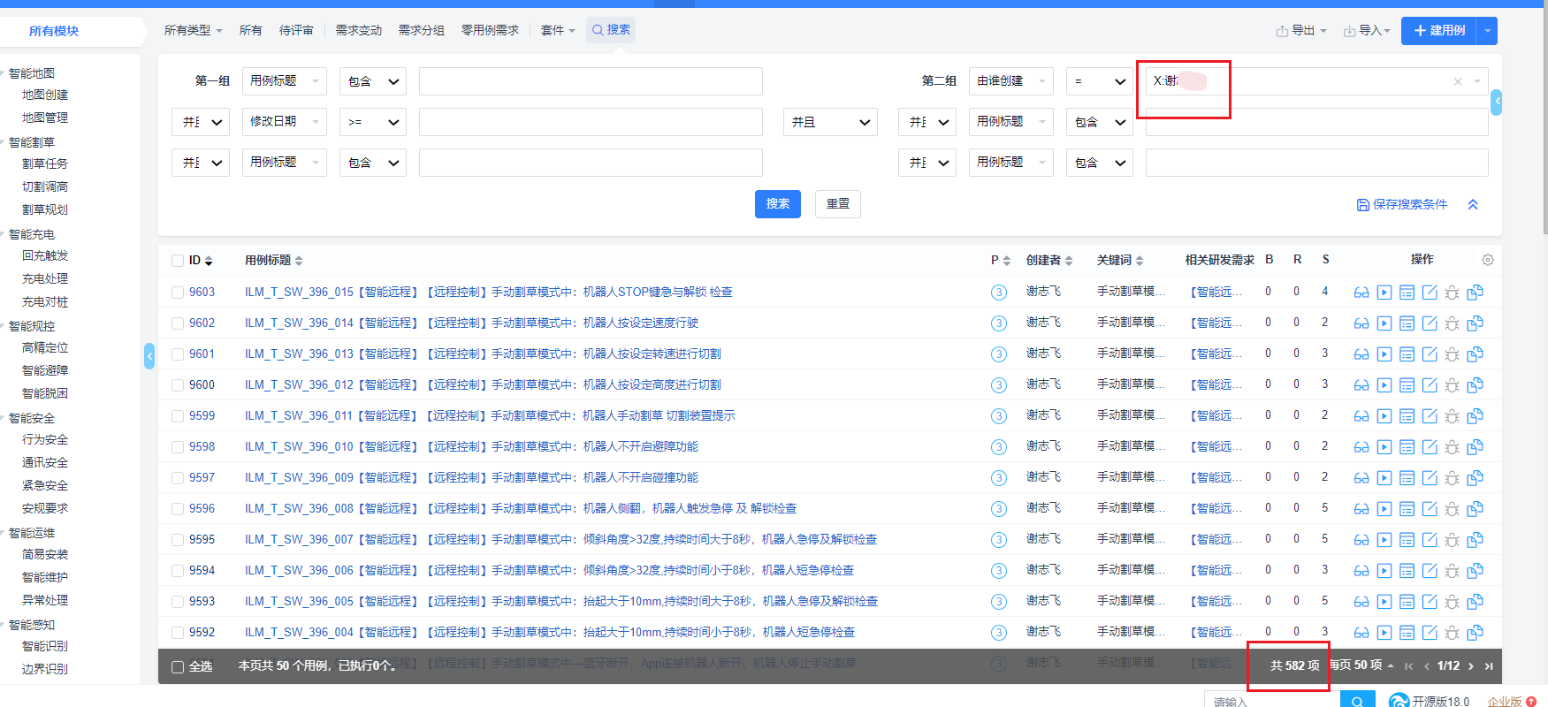Collapse the left module sidebar handle
The width and height of the screenshot is (1548, 707).
pos(149,356)
